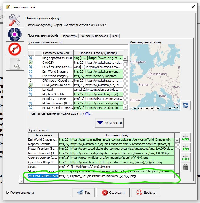
Task: Click Mapillary row question mark icon
Action: click(x=31, y=99)
